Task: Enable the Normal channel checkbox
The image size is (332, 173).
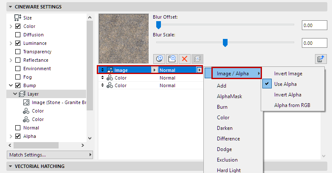Action: (x=18, y=128)
